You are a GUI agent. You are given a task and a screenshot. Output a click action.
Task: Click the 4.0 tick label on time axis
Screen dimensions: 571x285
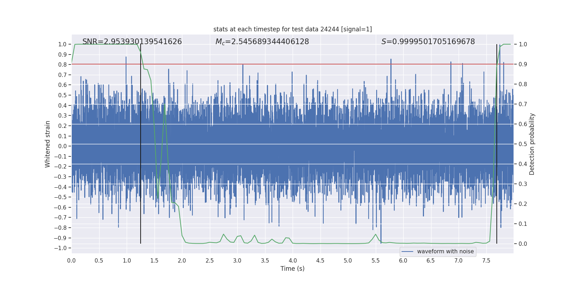pyautogui.click(x=293, y=260)
